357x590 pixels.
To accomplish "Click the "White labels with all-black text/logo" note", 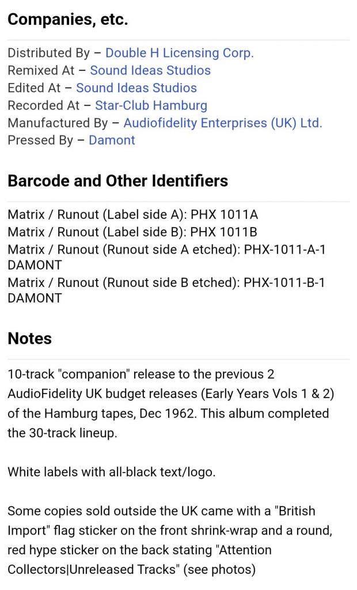I will (111, 472).
